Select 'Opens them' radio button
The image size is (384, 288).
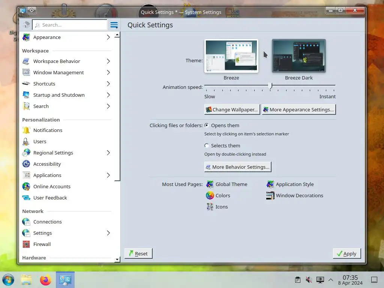click(x=207, y=125)
